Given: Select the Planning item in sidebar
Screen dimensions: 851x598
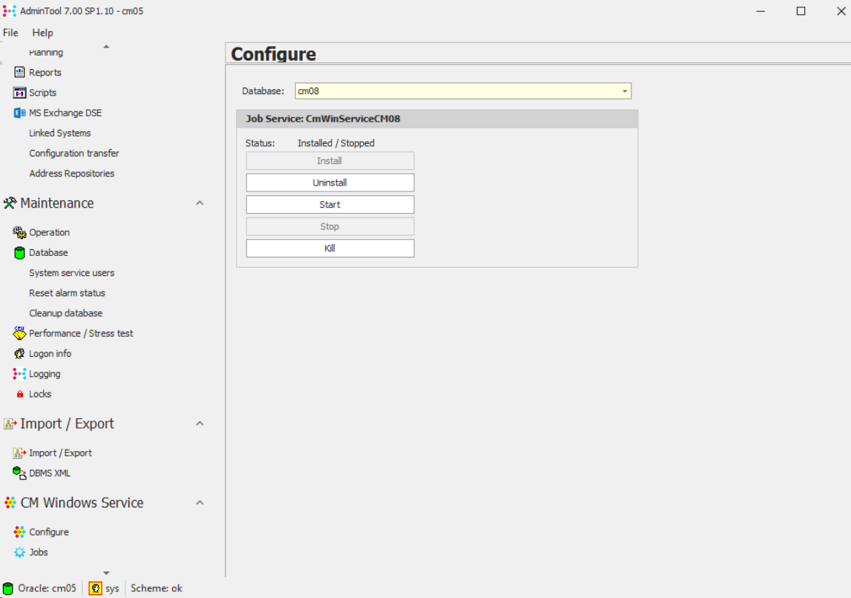Looking at the screenshot, I should pos(46,53).
